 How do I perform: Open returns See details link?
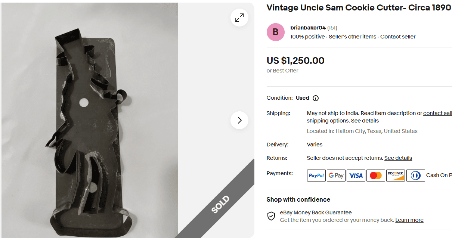(398, 158)
